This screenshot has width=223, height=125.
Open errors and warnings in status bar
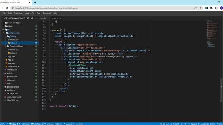(15, 124)
